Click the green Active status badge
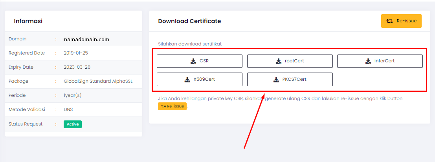435x162 pixels. (73, 124)
